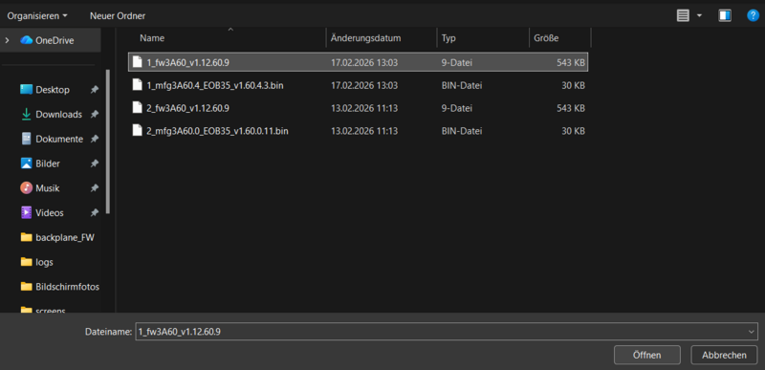Open the blue help question mark icon
Image resolution: width=765 pixels, height=370 pixels.
[x=753, y=15]
